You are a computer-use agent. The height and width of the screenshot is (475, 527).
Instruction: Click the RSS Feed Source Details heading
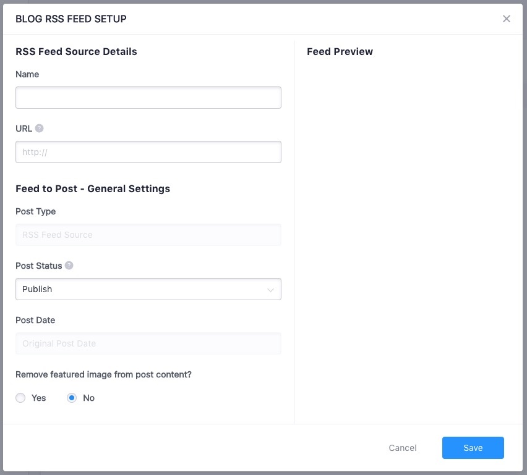(76, 51)
